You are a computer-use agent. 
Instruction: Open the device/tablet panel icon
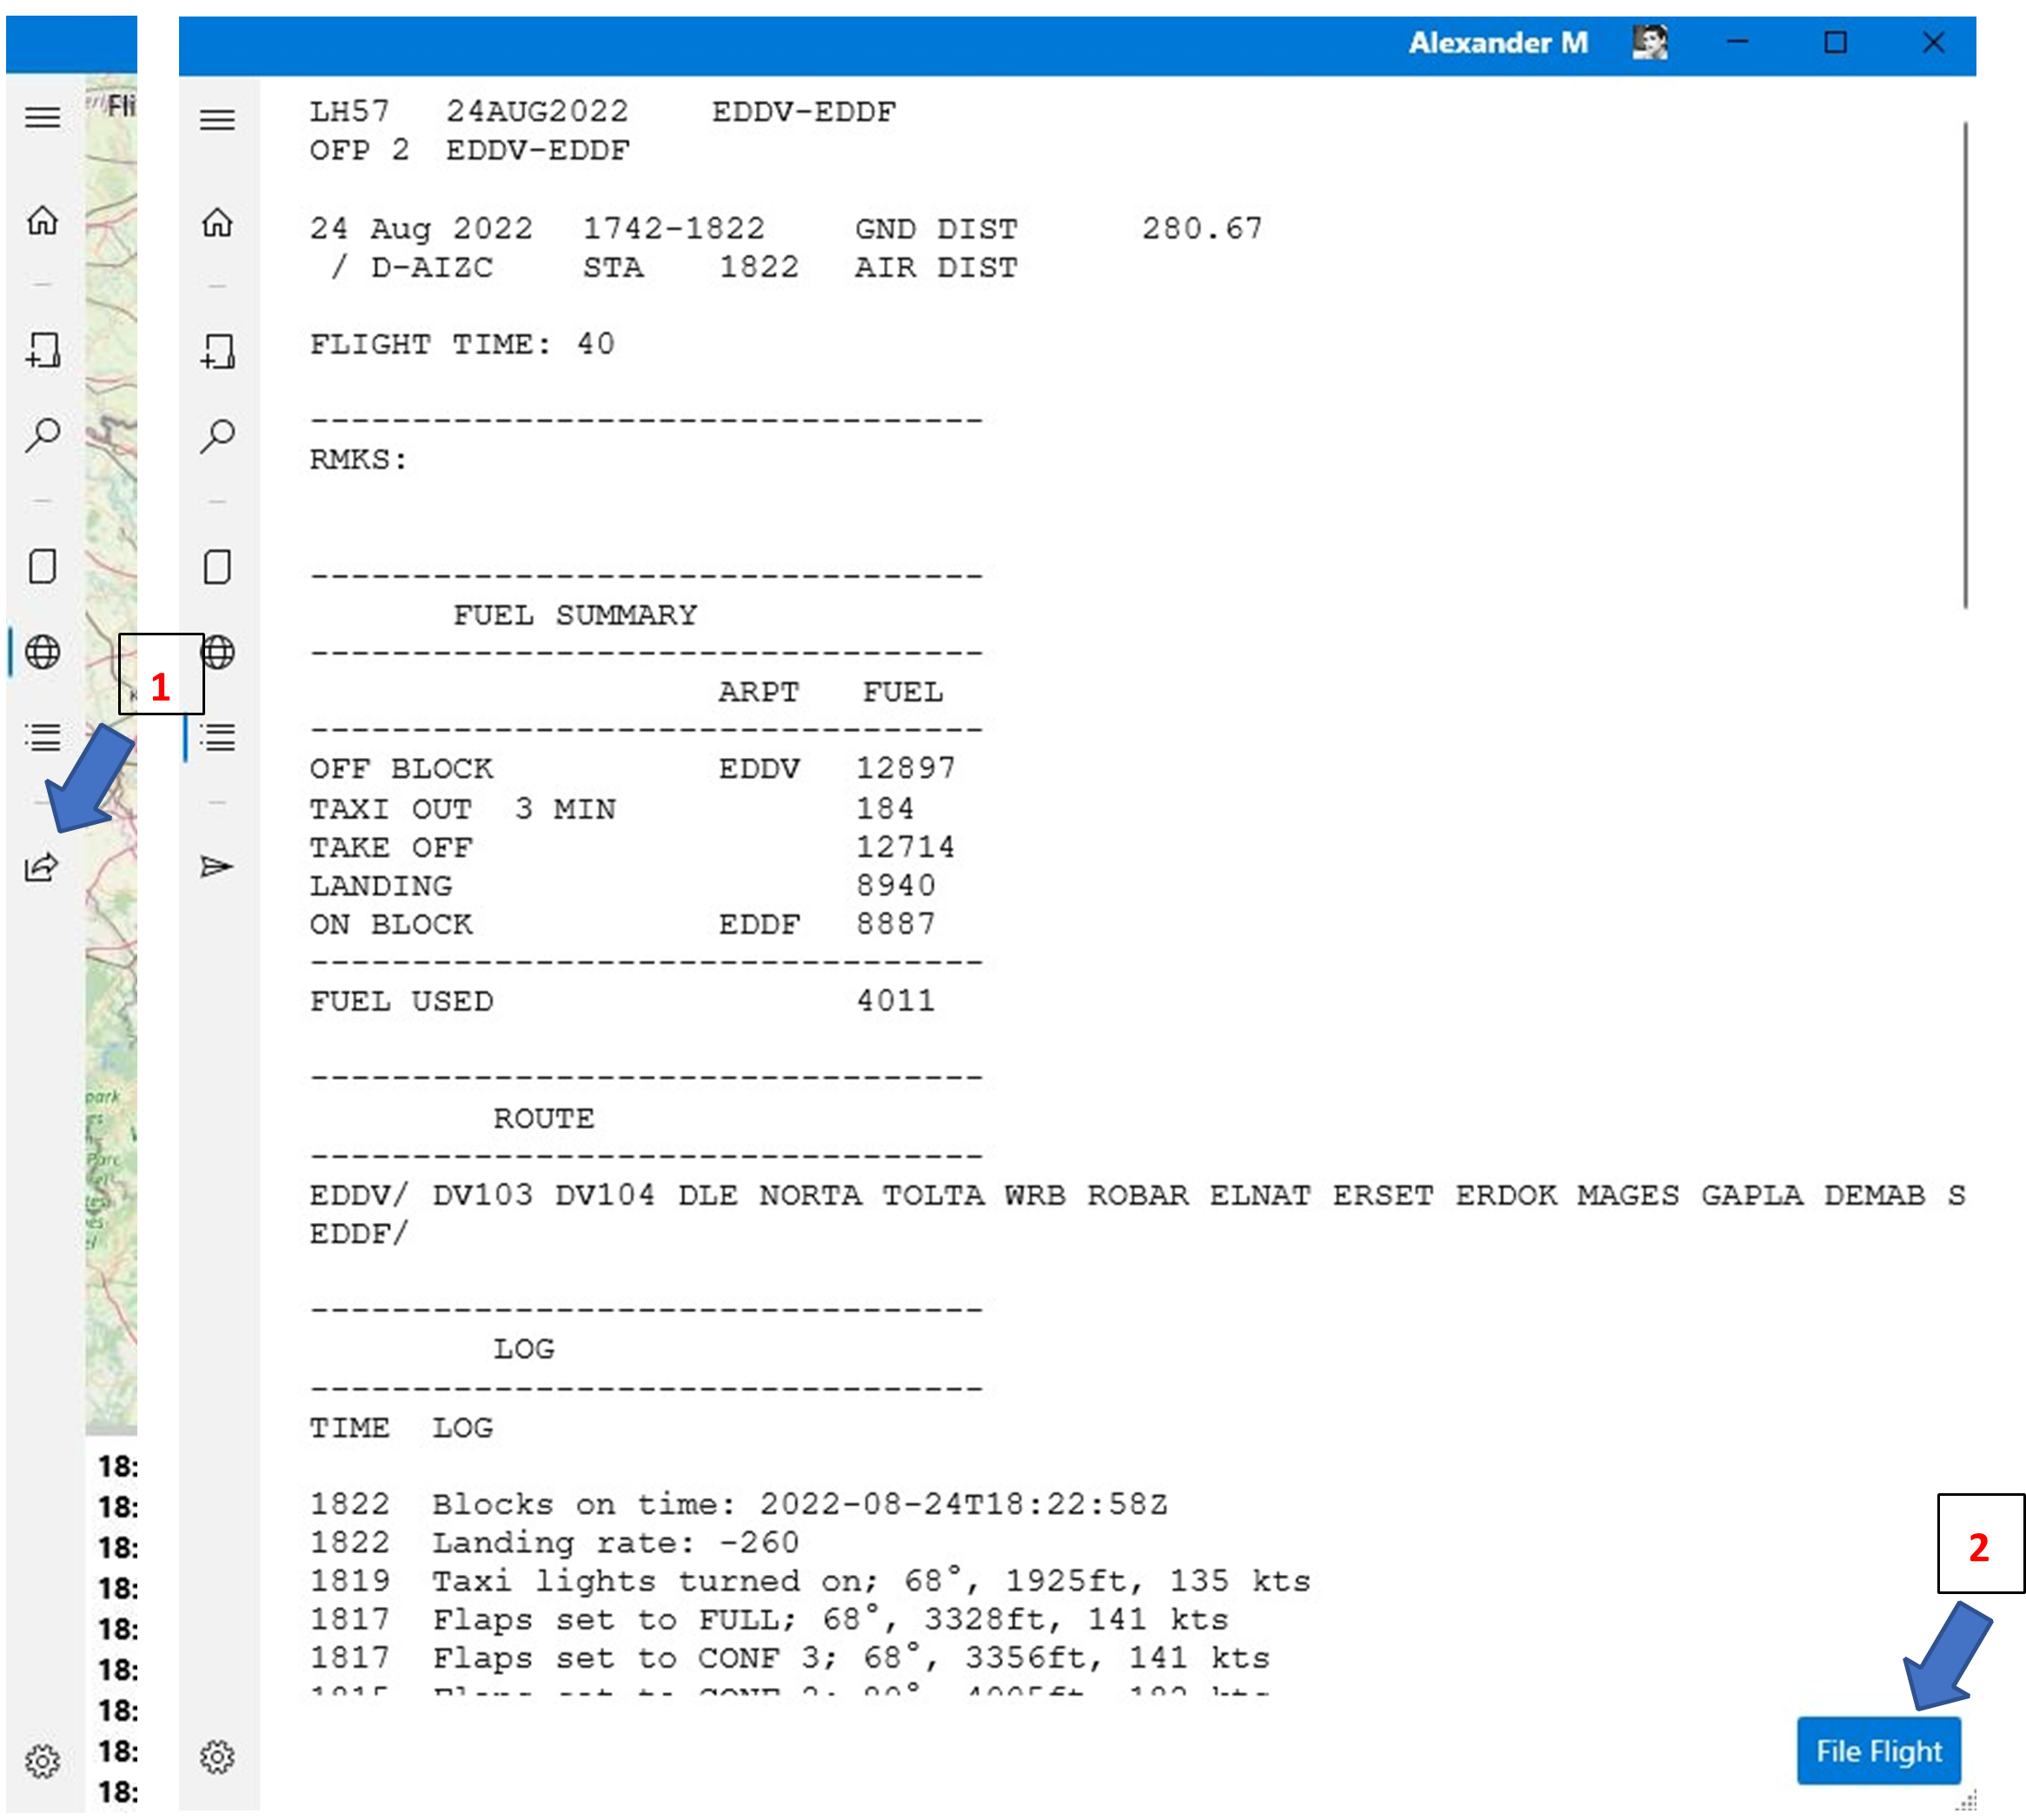[216, 567]
